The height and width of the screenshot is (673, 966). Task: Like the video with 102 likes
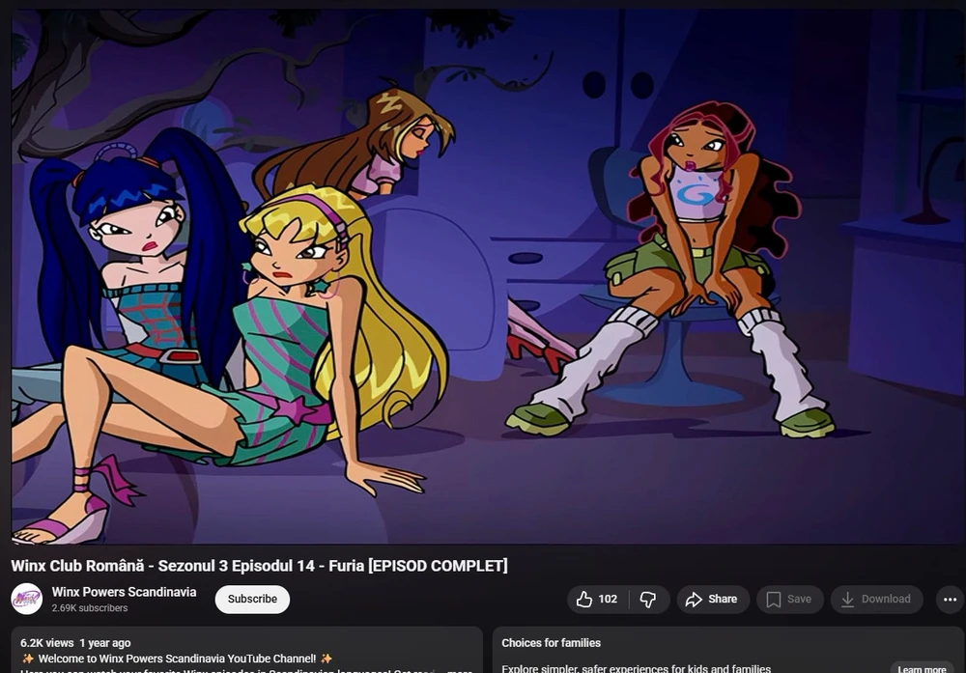[x=597, y=599]
